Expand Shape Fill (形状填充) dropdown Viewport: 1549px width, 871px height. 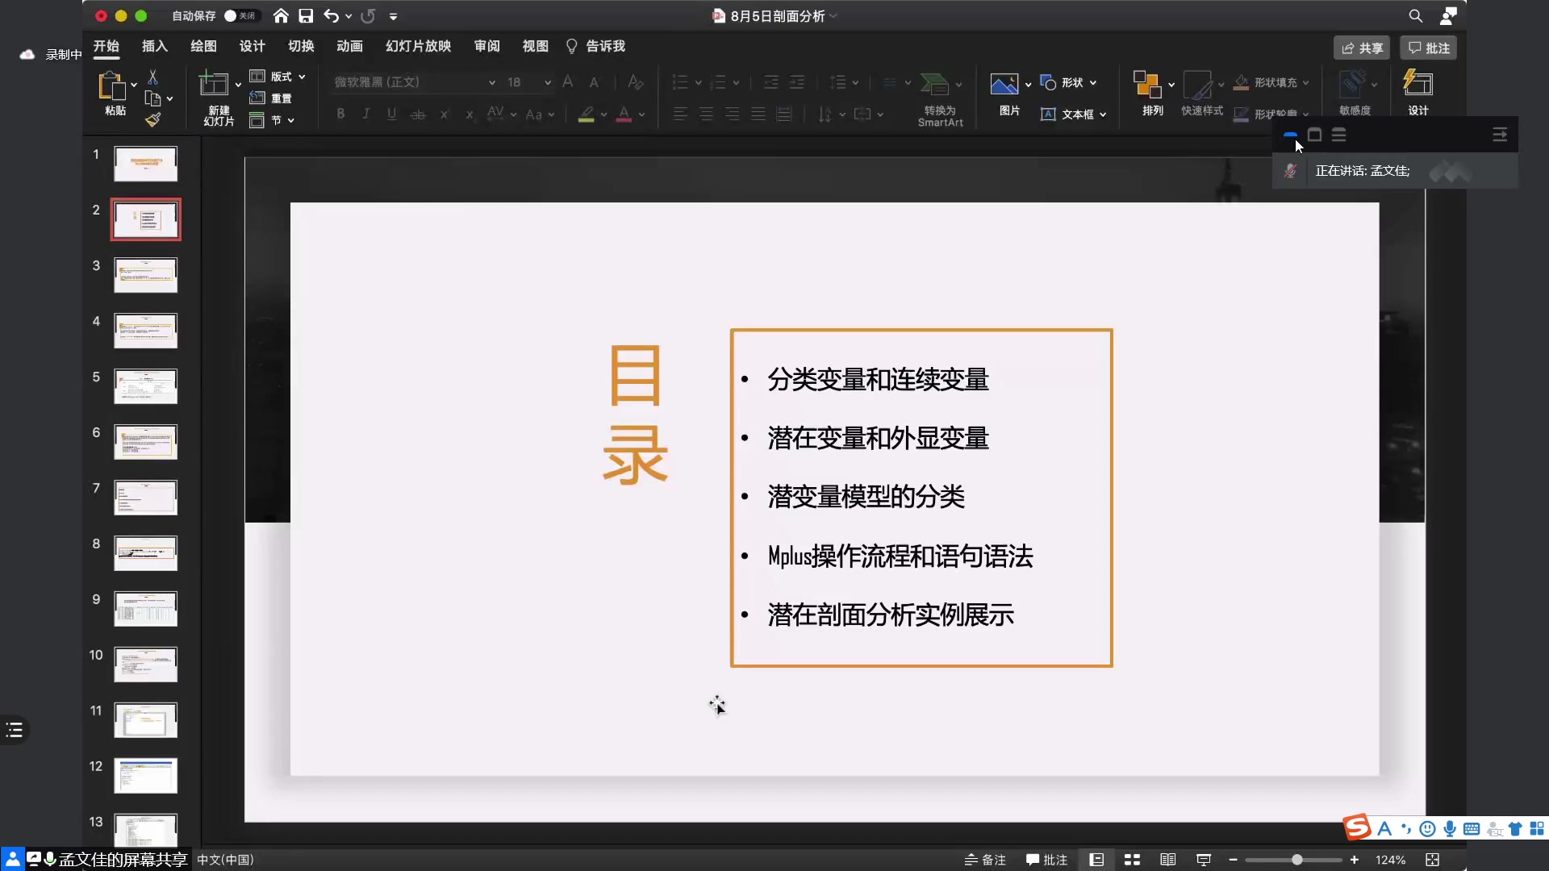point(1305,82)
